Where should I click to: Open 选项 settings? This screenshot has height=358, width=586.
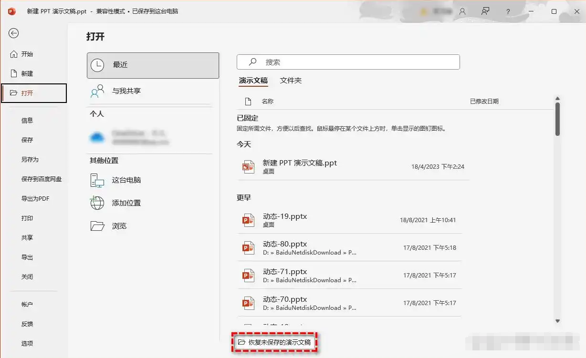pos(27,344)
